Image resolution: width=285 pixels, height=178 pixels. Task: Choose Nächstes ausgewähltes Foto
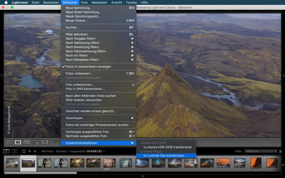[99, 136]
